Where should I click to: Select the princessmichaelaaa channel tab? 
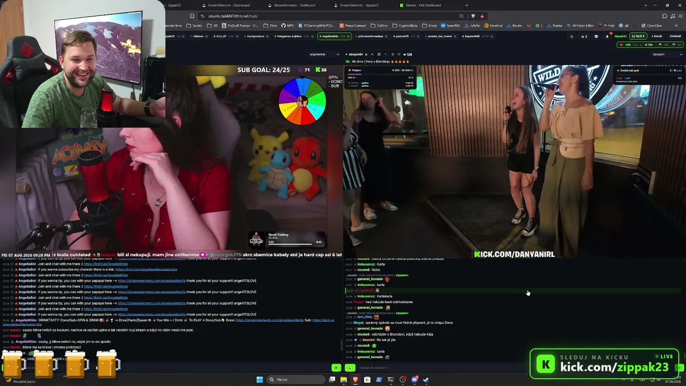point(370,36)
